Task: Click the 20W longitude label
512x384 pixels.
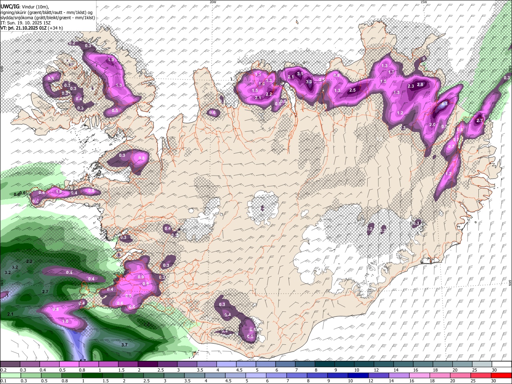Action: coord(213,2)
